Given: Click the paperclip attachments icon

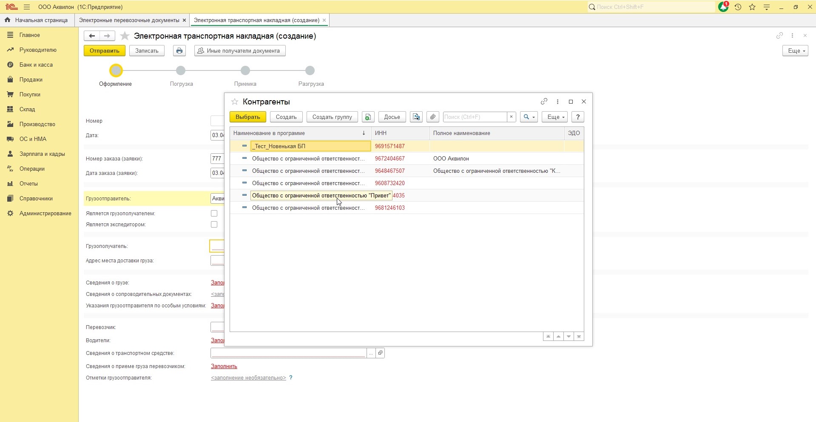Looking at the screenshot, I should click(x=433, y=117).
